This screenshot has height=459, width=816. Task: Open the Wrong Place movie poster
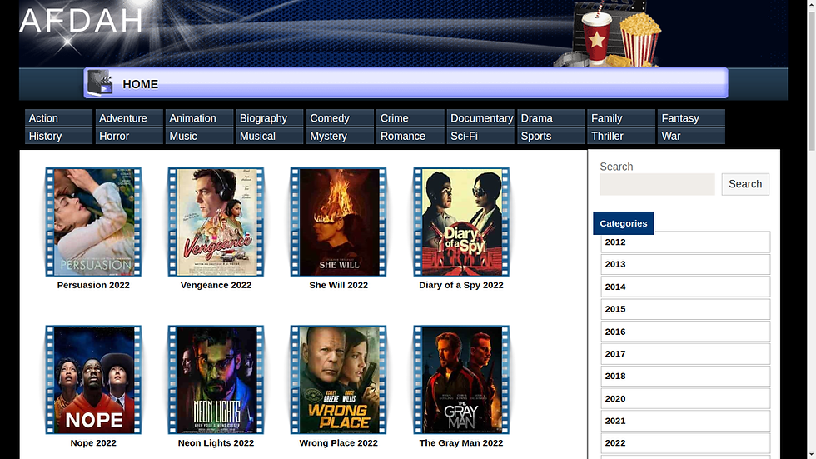338,380
